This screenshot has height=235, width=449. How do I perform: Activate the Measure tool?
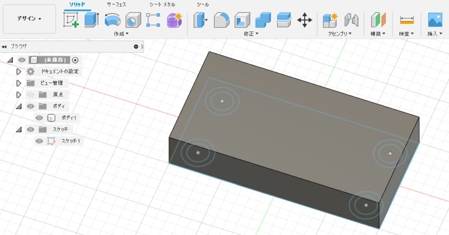[x=407, y=20]
